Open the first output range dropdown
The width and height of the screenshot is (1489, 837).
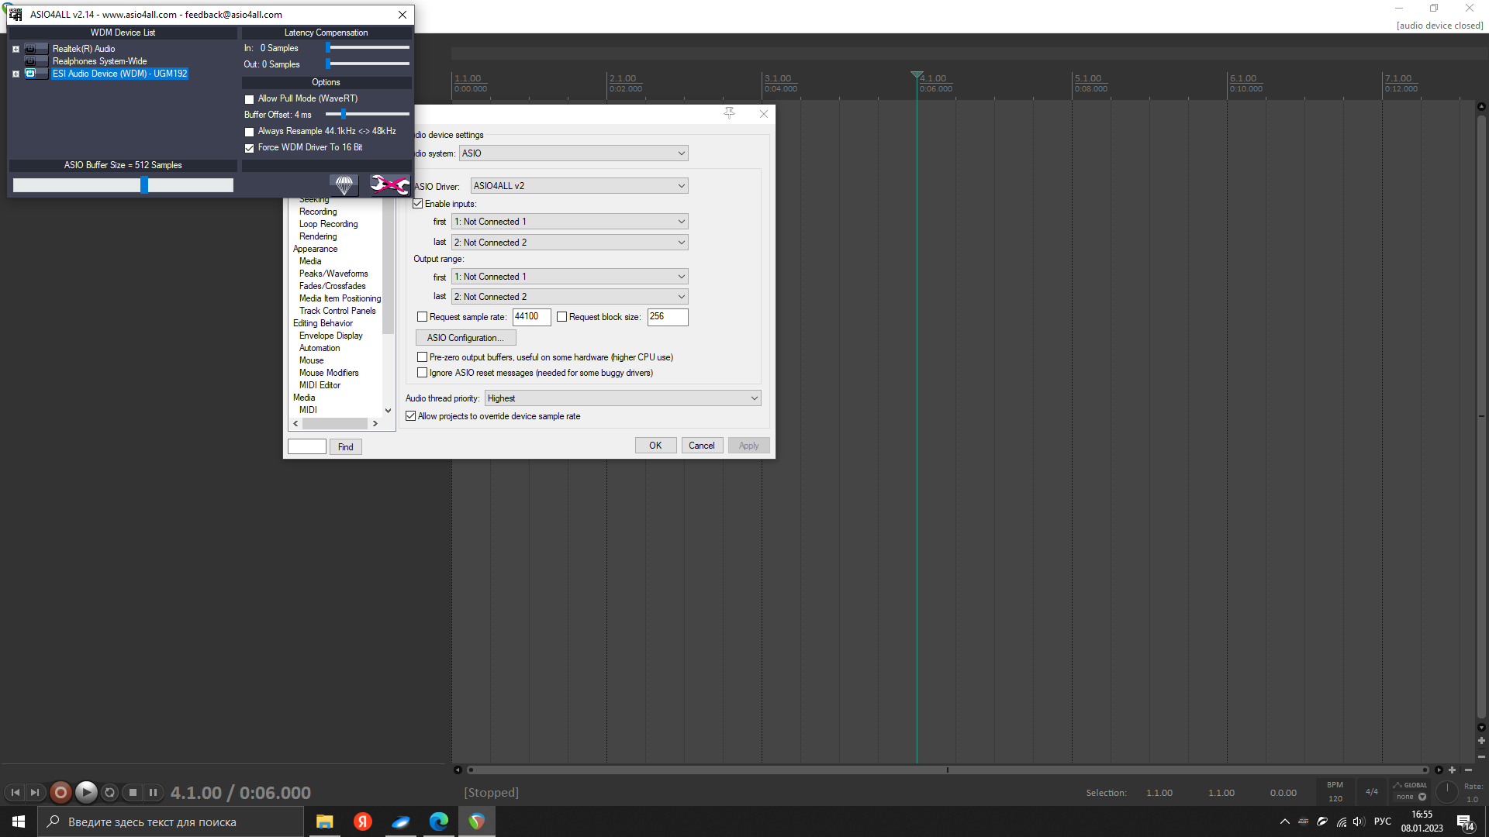(x=570, y=277)
